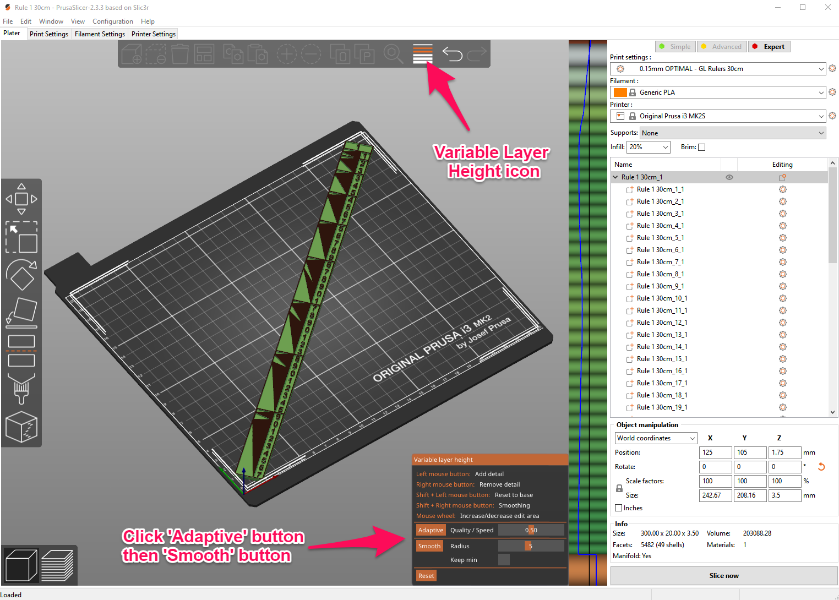Open the Print Settings tab
839x600 pixels.
click(49, 34)
